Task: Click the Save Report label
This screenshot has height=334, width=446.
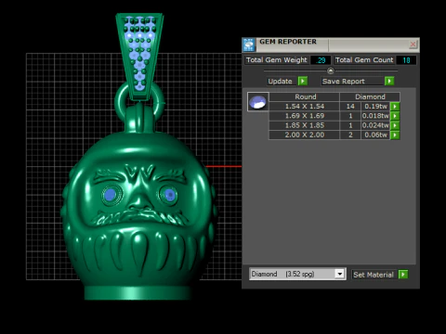Action: point(343,81)
